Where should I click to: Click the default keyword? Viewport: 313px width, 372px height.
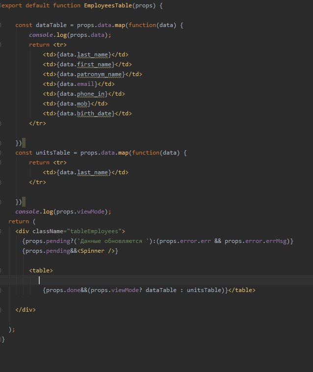[x=37, y=5]
